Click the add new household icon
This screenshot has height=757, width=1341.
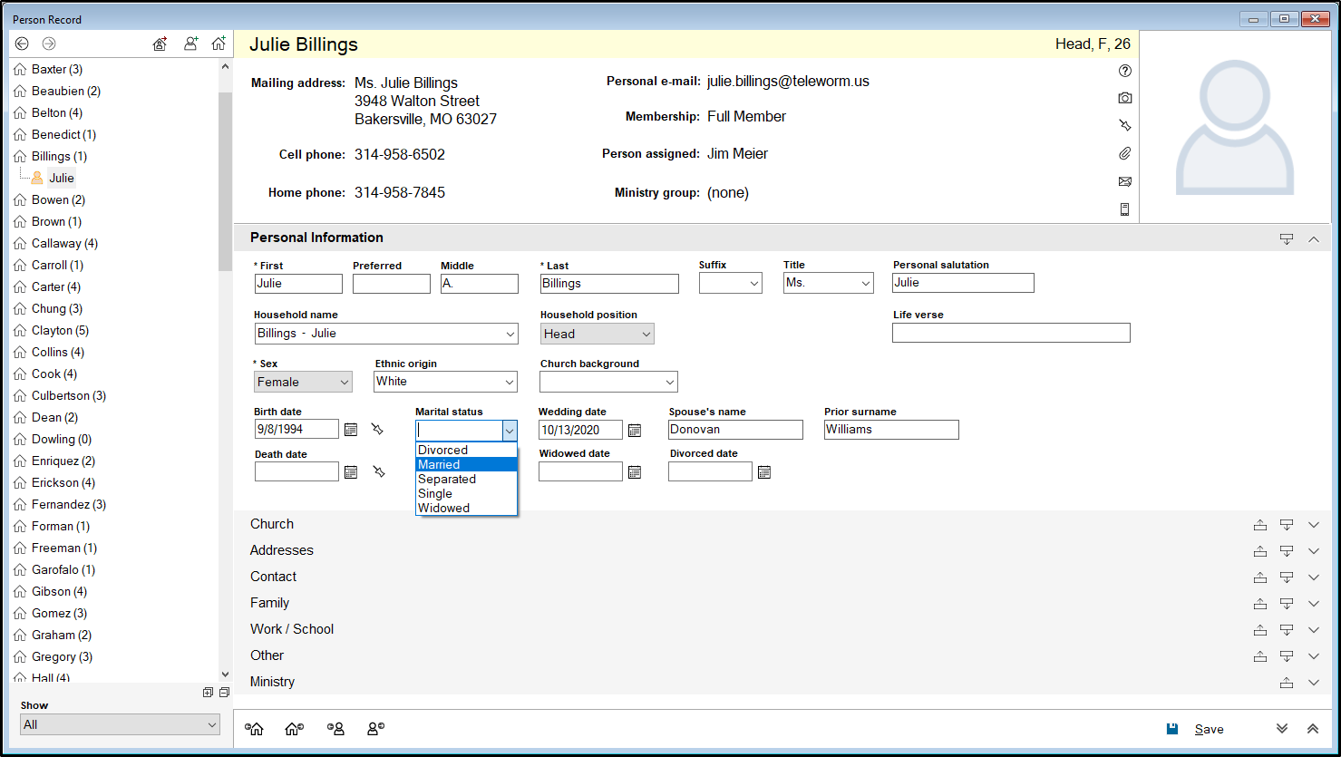[219, 44]
